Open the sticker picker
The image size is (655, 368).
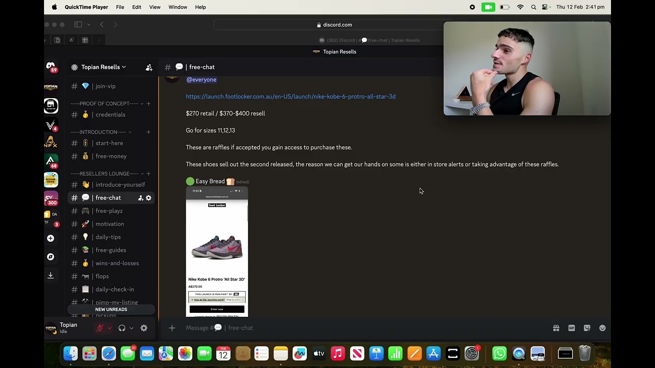587,328
